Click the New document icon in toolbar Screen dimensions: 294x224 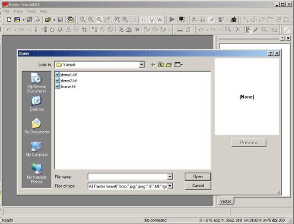click(x=9, y=19)
